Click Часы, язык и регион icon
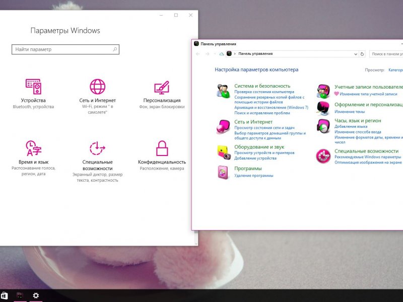The width and height of the screenshot is (403, 302). pyautogui.click(x=323, y=126)
